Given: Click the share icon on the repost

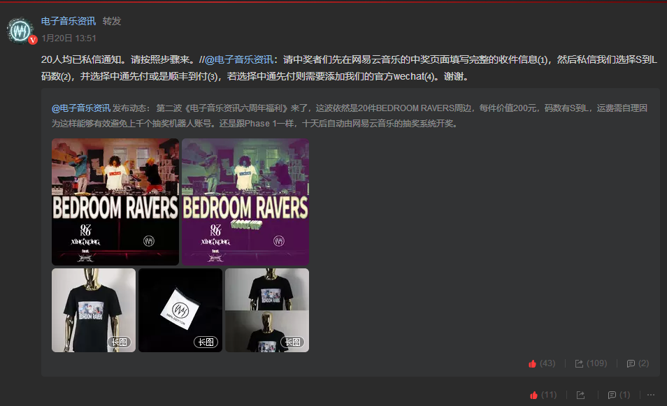Looking at the screenshot, I should coord(580,395).
